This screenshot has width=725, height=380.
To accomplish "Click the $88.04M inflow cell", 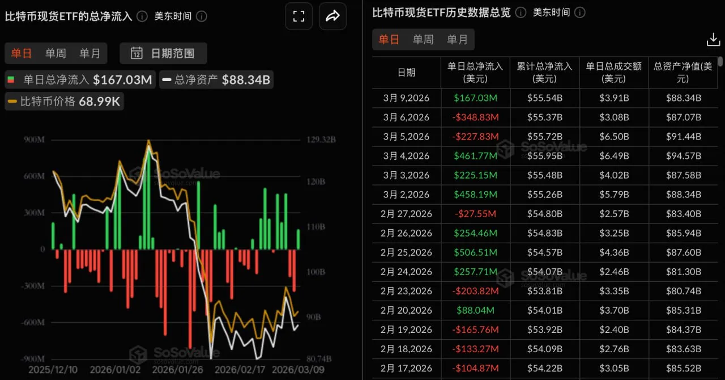I will (475, 310).
